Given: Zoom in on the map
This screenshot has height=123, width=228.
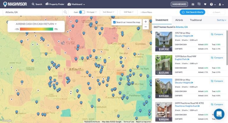Looking at the screenshot, I should (x=145, y=22).
